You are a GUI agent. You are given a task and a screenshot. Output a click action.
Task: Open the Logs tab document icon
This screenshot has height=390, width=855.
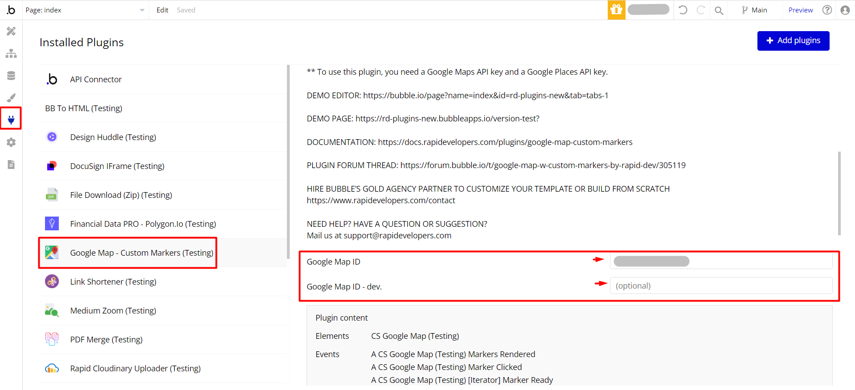(x=11, y=165)
